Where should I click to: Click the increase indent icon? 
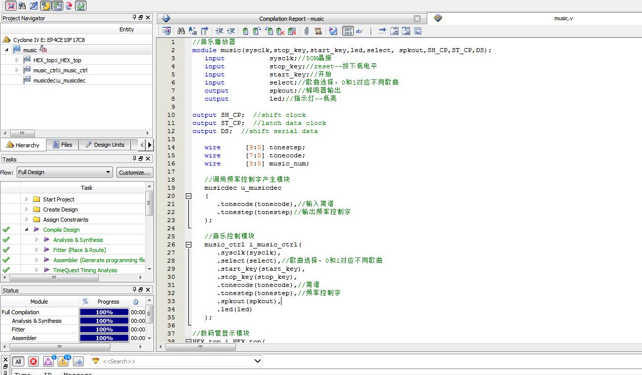coord(219,31)
